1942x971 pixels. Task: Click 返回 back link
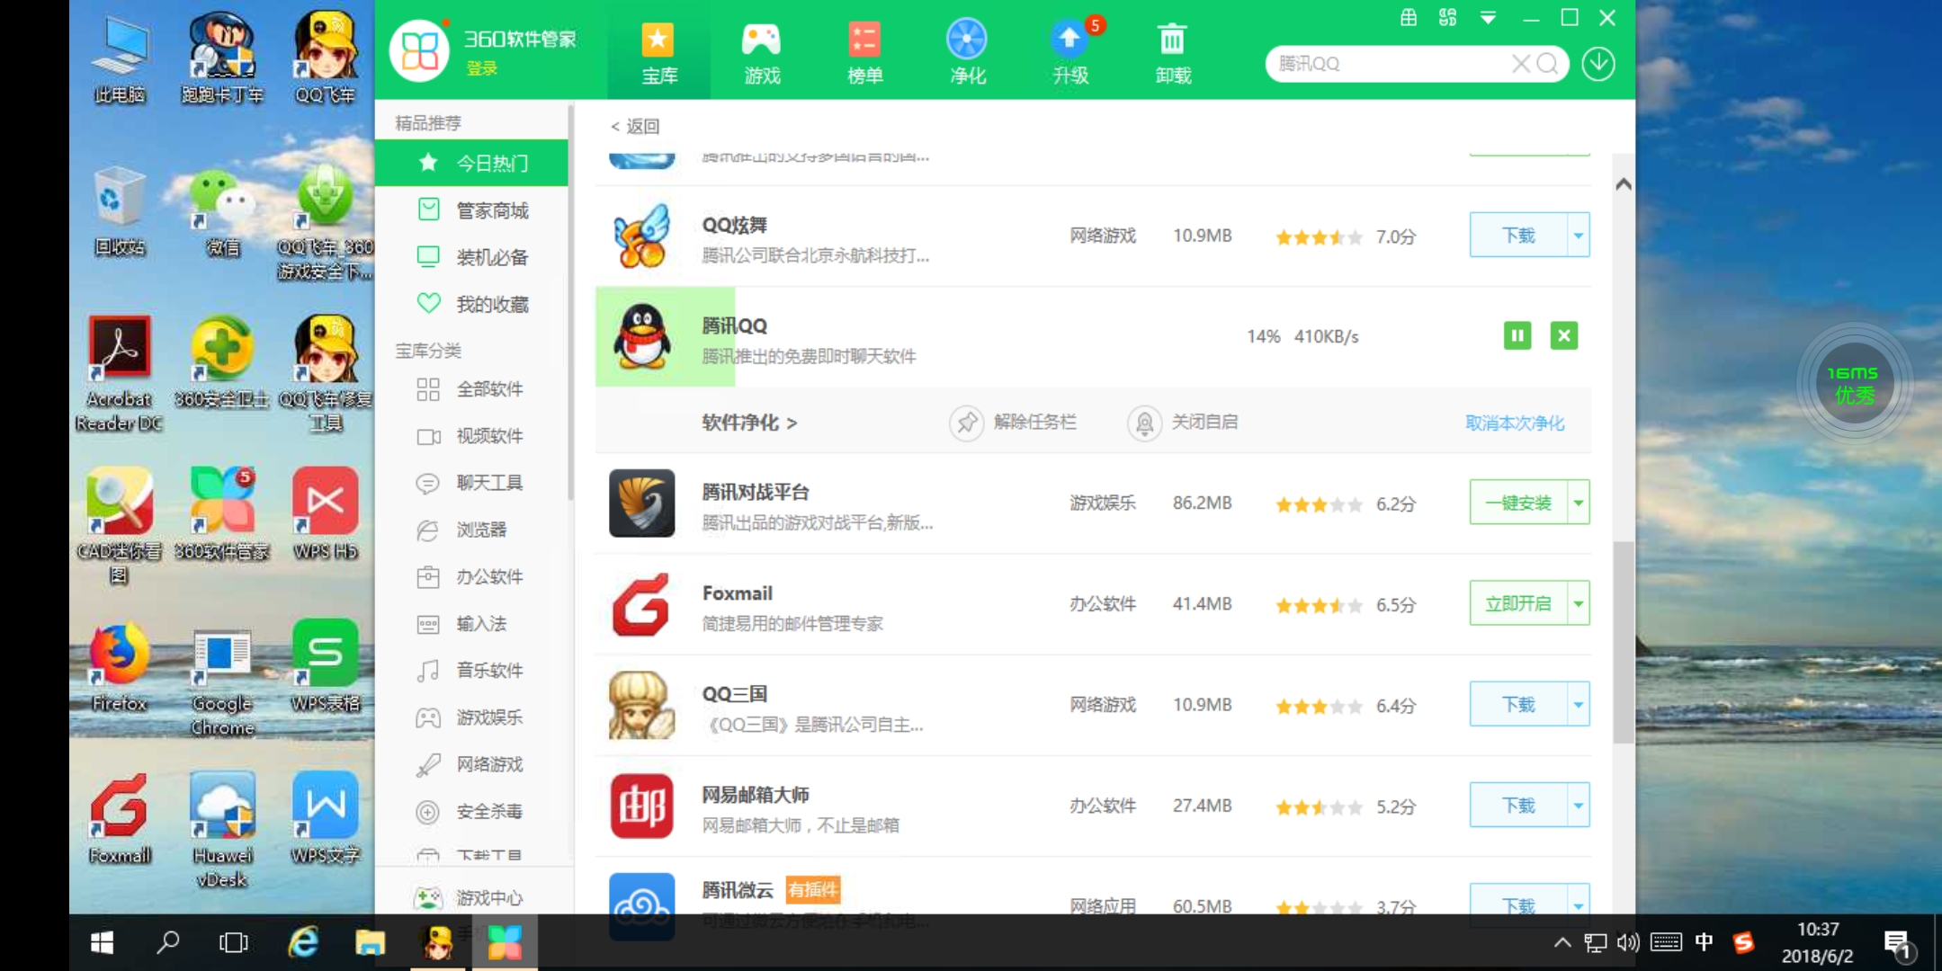pos(635,126)
